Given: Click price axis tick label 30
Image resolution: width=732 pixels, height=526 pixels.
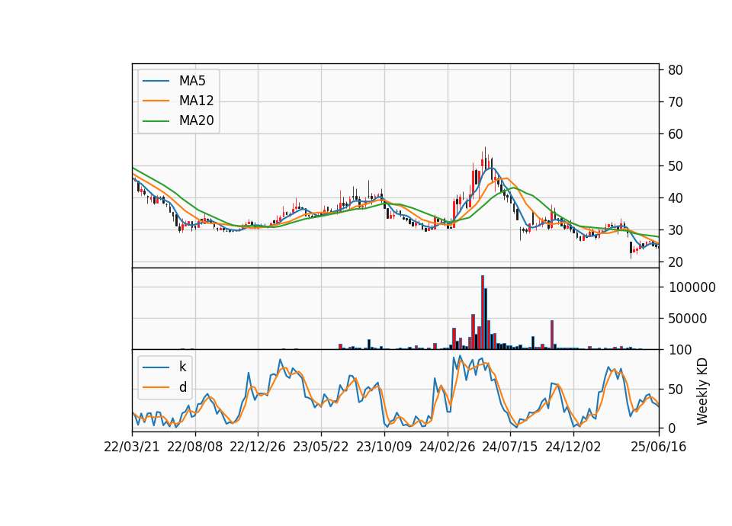Looking at the screenshot, I should pyautogui.click(x=676, y=230).
